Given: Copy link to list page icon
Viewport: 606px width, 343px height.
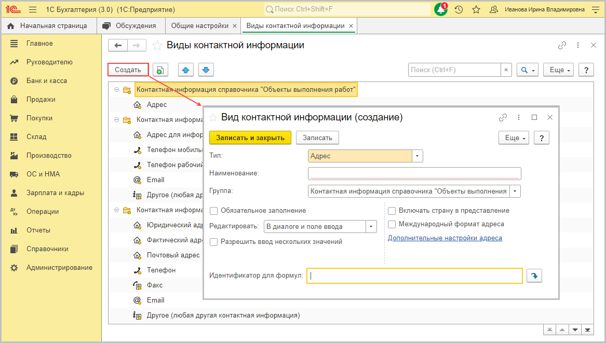Looking at the screenshot, I should (562, 46).
